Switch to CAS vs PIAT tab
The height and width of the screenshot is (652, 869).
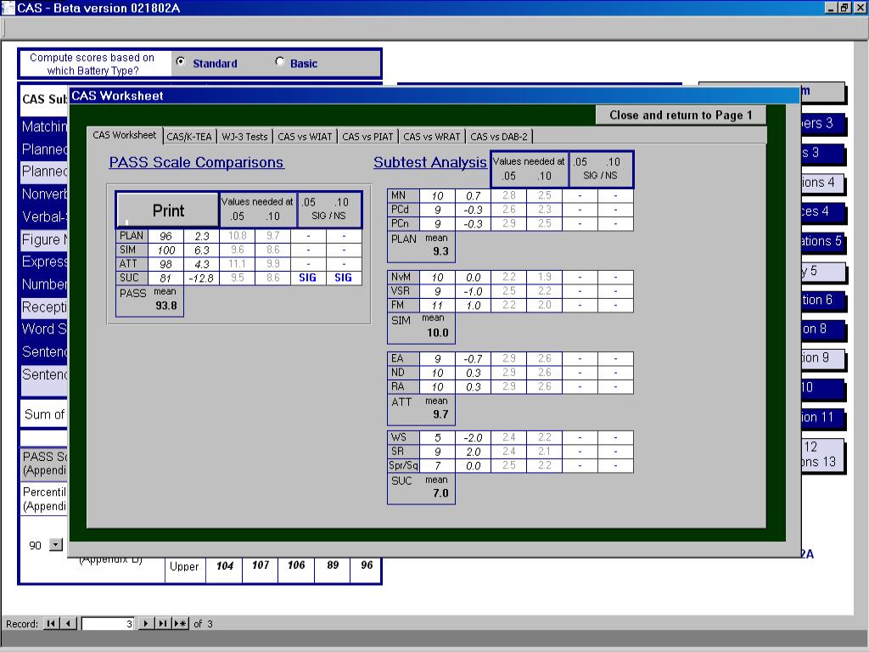tap(367, 137)
